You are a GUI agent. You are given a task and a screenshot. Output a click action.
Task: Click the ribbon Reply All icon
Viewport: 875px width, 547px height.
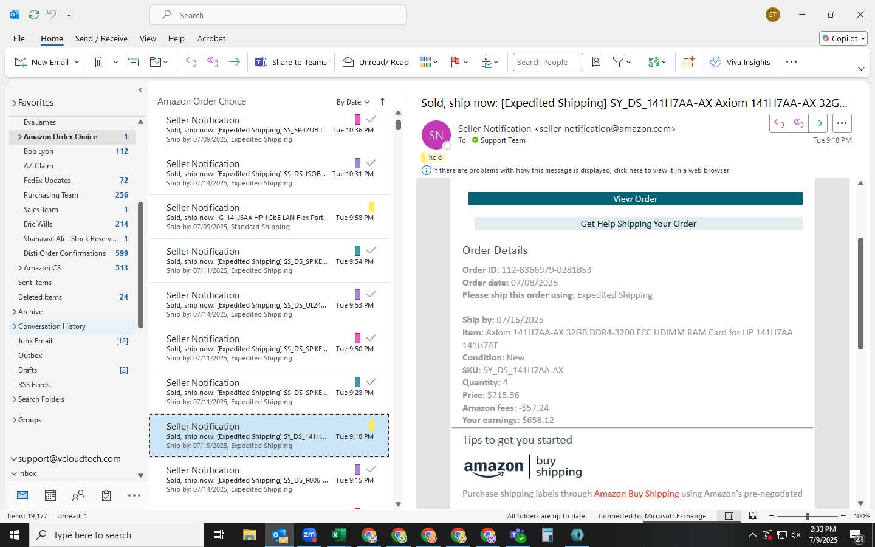click(x=213, y=62)
